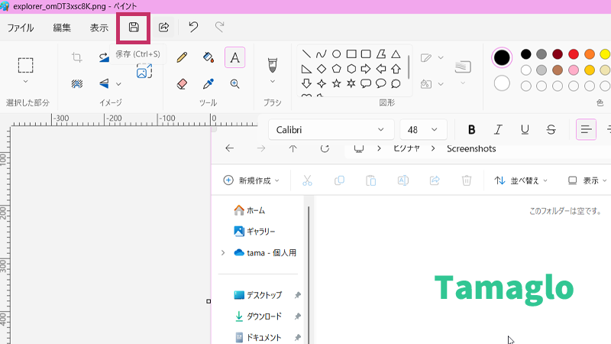
Task: Select the Magnifier zoom tool
Action: pyautogui.click(x=234, y=83)
